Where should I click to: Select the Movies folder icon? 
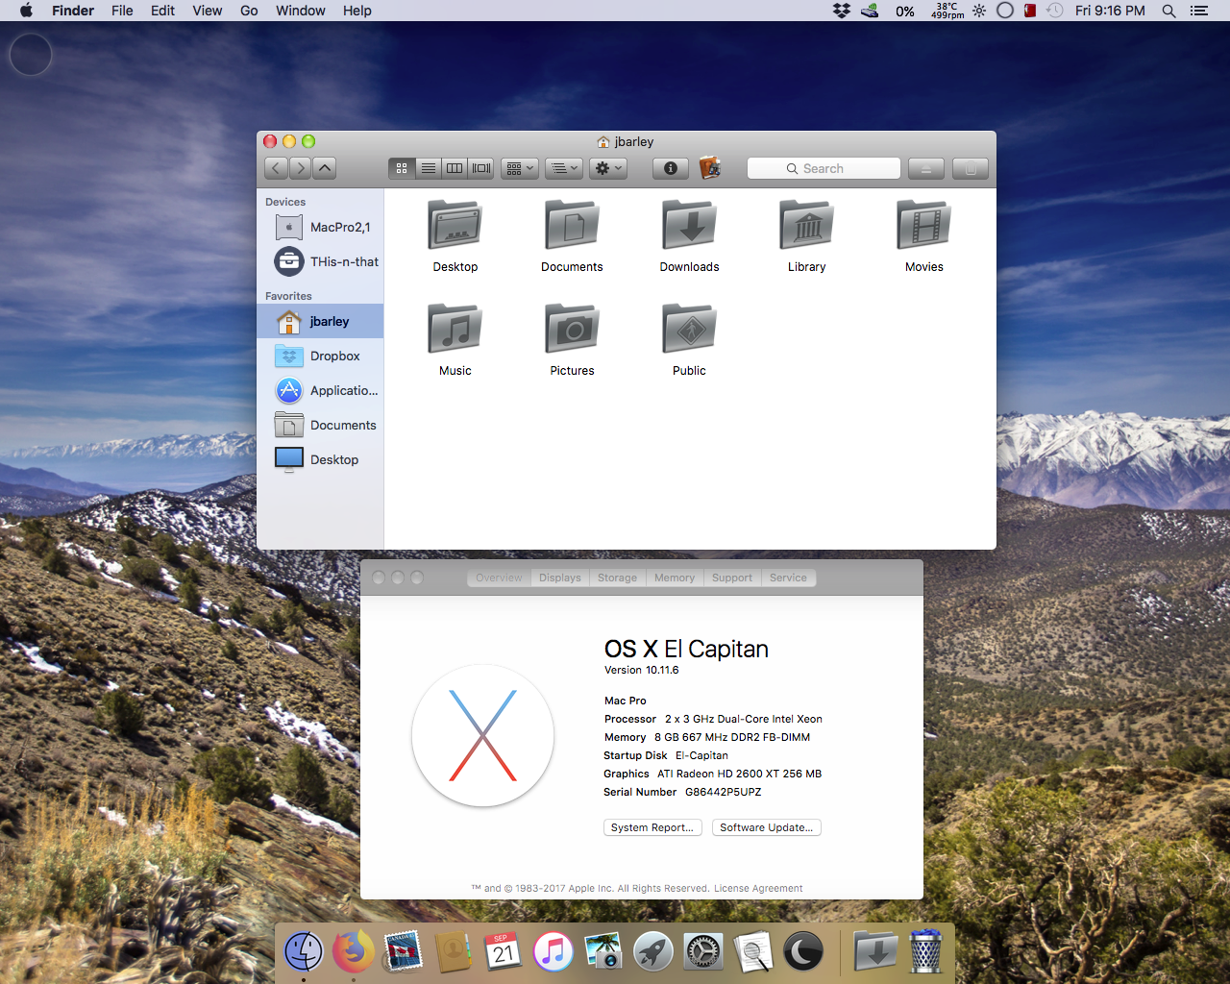click(x=924, y=227)
